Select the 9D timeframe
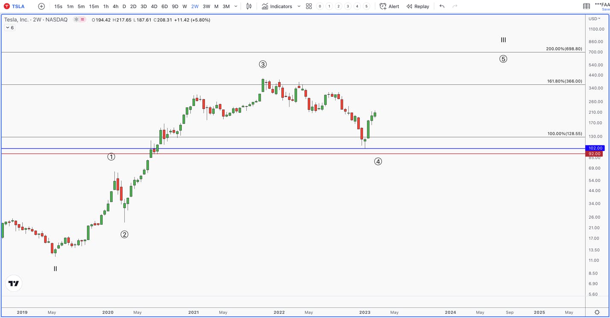 (x=175, y=6)
